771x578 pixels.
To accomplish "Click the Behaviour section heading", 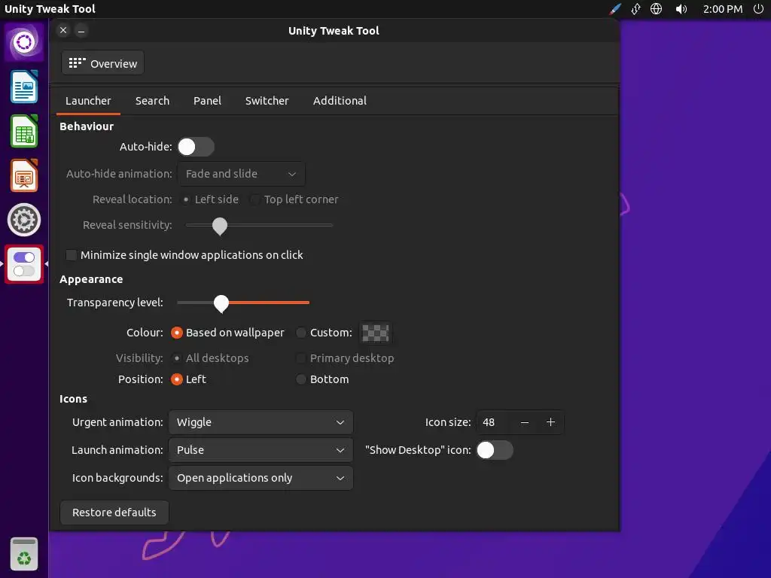I will point(87,126).
